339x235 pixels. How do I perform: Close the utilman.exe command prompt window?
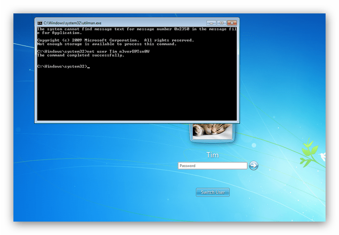[232, 23]
